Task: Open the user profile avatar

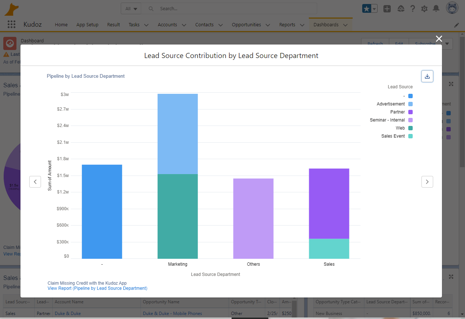Action: 452,8
